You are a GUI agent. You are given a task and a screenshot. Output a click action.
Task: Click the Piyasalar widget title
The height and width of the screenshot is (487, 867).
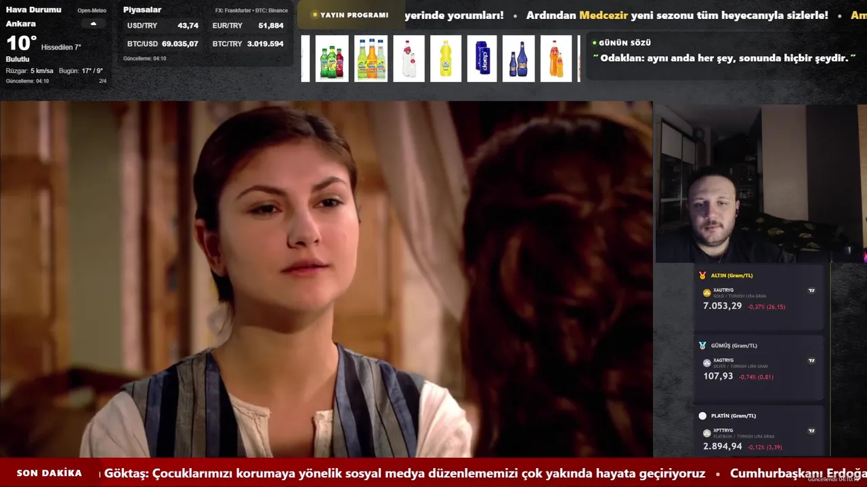(142, 9)
